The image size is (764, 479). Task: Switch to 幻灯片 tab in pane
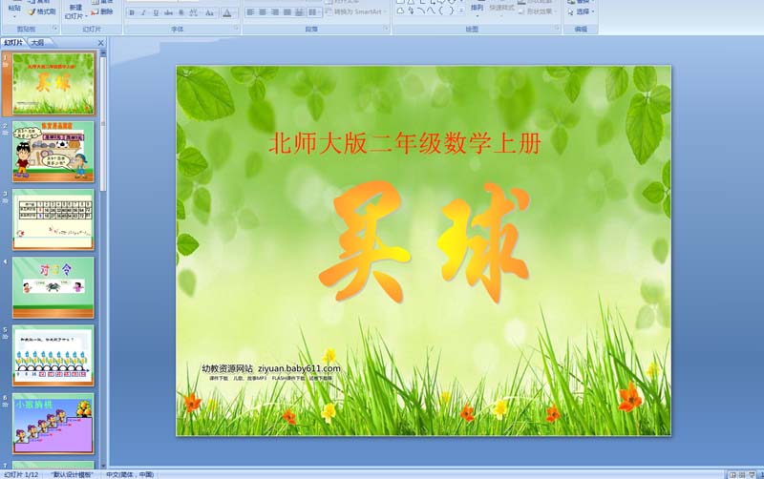click(13, 43)
